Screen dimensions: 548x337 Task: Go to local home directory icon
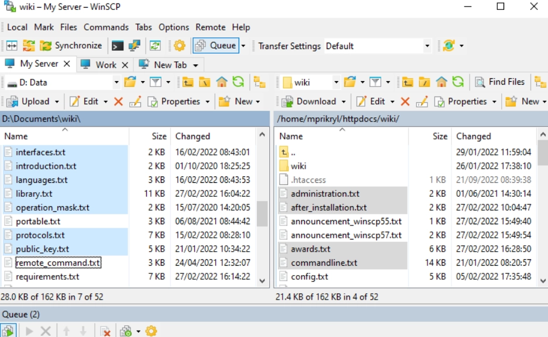pos(222,82)
